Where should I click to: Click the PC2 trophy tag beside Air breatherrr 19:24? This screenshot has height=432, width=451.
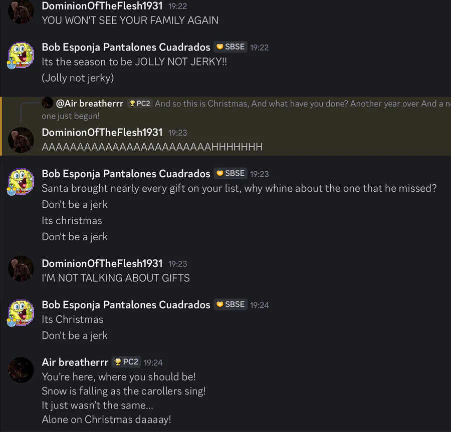point(126,362)
